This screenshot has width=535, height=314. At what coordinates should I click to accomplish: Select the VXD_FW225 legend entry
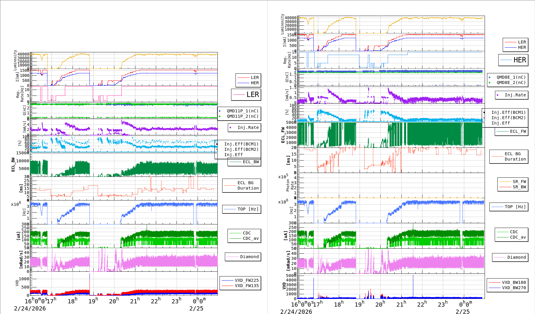246,280
